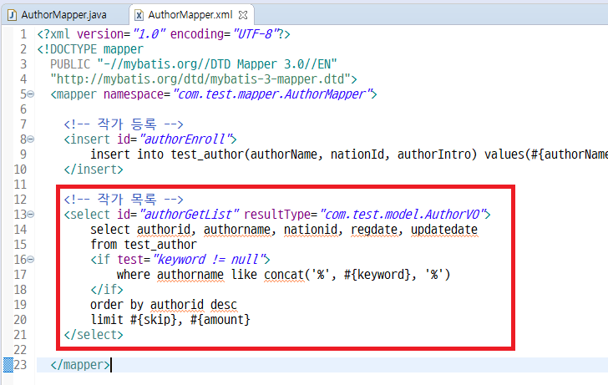The height and width of the screenshot is (385, 608).
Task: Collapse the select element fold on line 13
Action: tap(31, 214)
